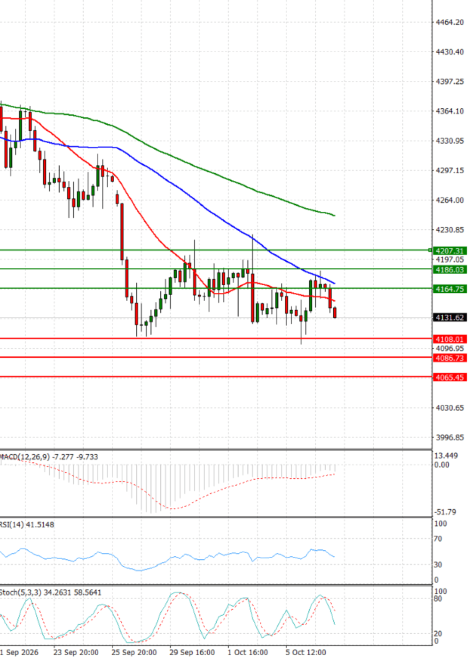Select the RSI(14) 41.5148 indicator label

[x=27, y=524]
